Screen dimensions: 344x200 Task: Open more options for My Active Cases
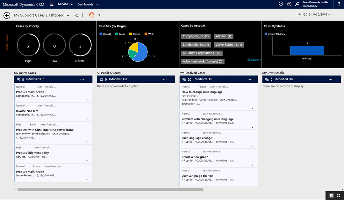tap(82, 79)
